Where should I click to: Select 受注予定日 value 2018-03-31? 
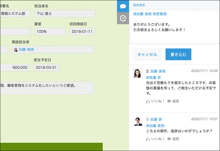pos(46,67)
